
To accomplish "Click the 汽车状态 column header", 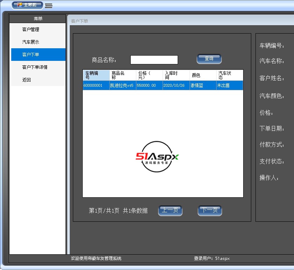I will (230, 75).
